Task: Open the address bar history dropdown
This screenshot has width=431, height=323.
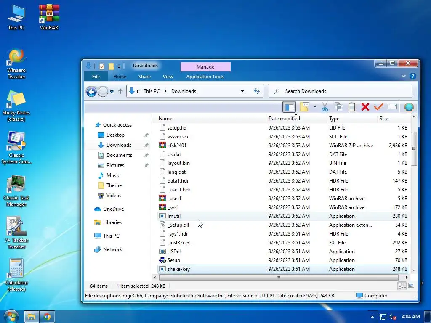Action: point(242,91)
